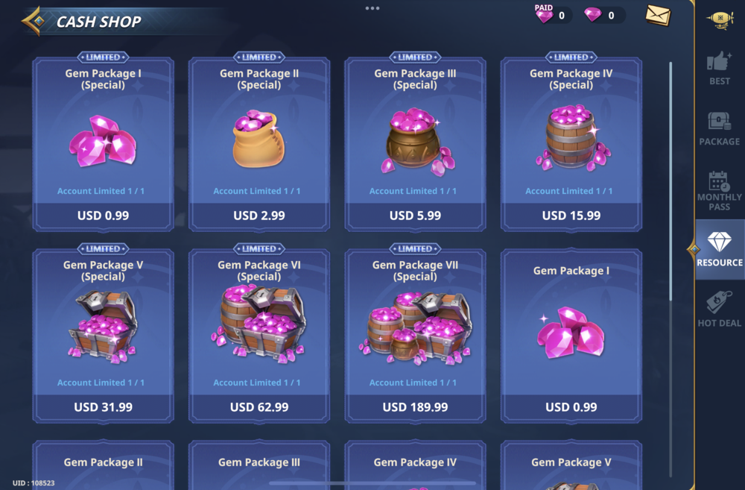Screen dimensions: 745x490
Task: Buy regular Gem Package I for USD 0.99
Action: click(x=571, y=407)
